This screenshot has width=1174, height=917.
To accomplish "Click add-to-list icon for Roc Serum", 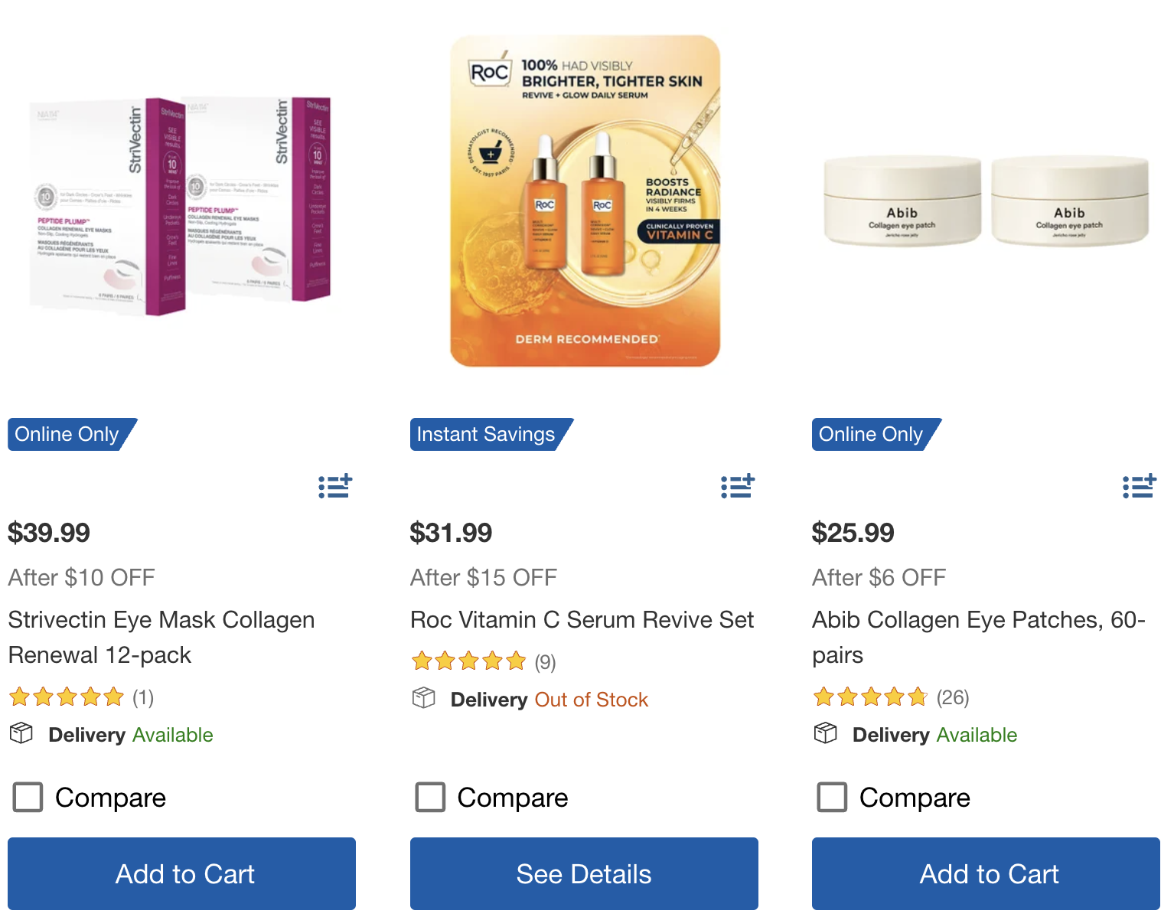I will pos(738,486).
